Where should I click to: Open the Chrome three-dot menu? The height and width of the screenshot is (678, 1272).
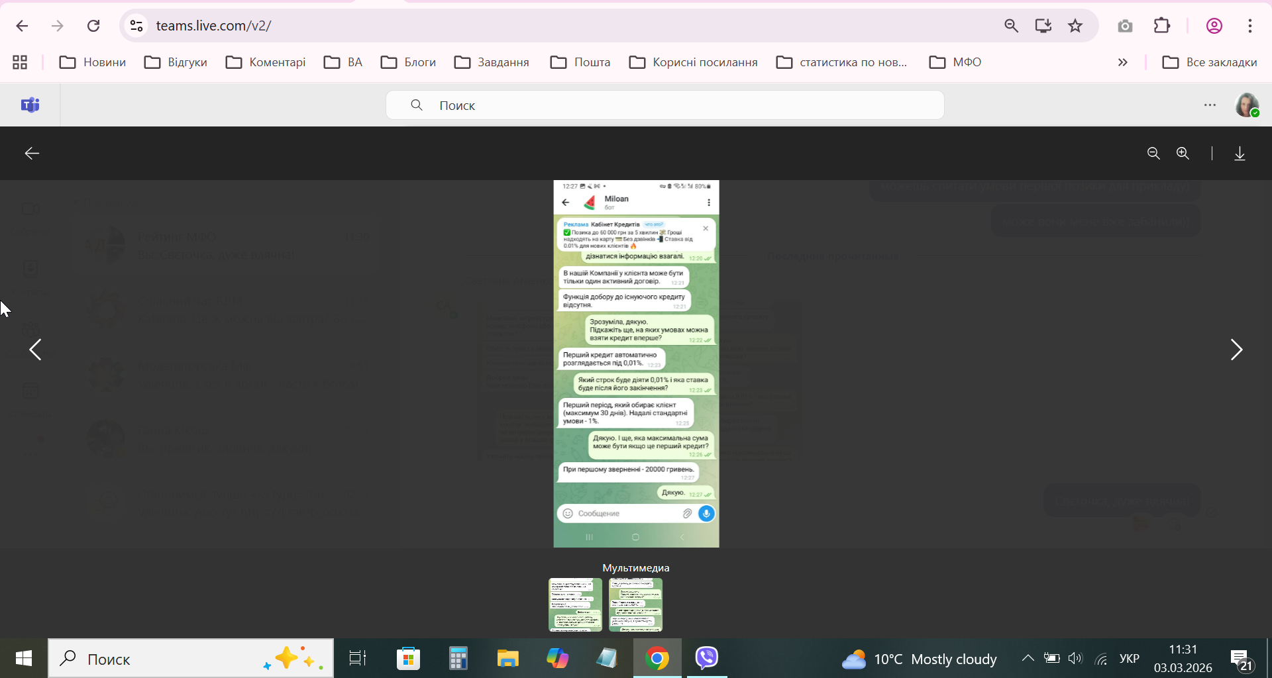1250,26
